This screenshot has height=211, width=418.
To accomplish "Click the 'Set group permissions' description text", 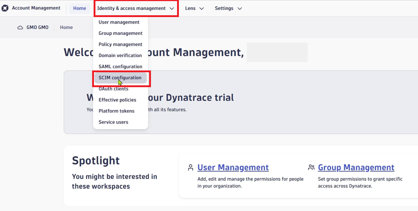I will point(360,182).
